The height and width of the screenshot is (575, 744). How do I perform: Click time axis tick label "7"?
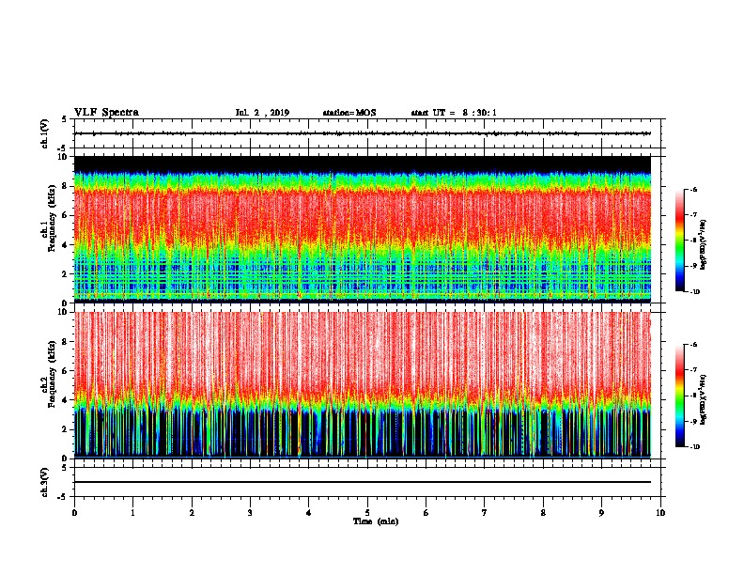click(x=485, y=513)
